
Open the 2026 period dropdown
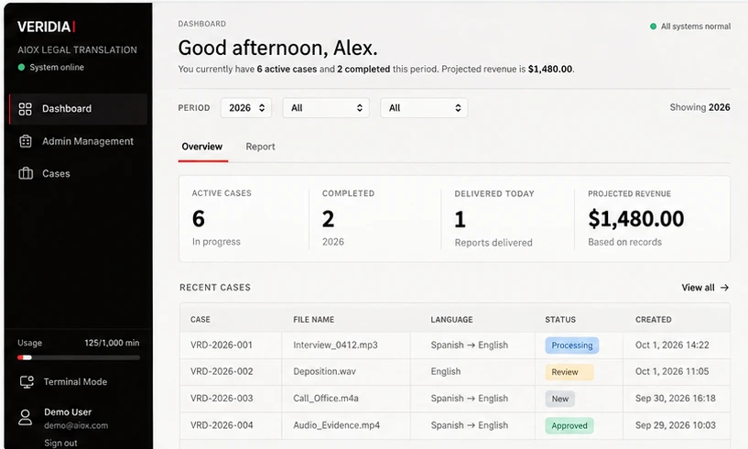[x=246, y=108]
